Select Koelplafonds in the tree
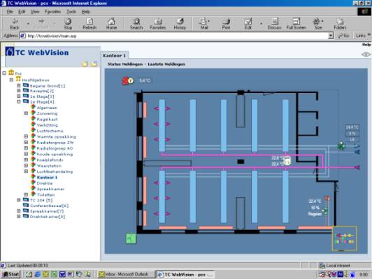This screenshot has width=372, height=279. click(50, 160)
